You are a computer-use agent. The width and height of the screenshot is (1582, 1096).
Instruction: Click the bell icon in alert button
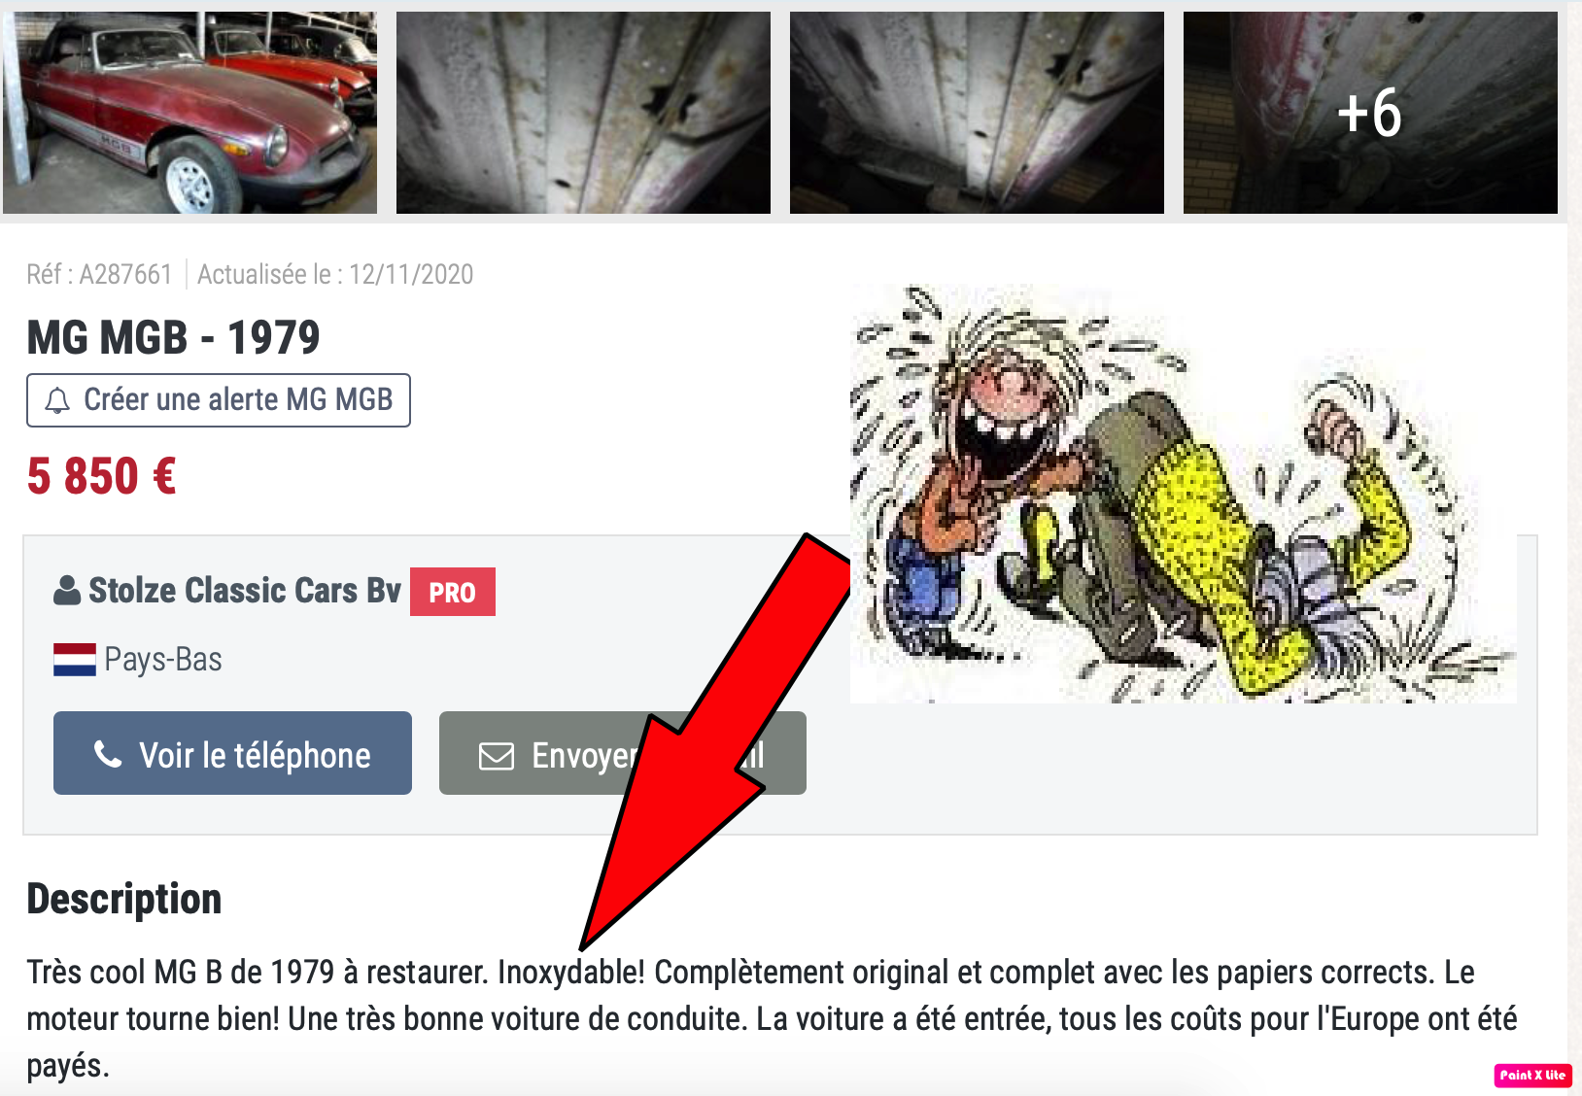pyautogui.click(x=58, y=400)
